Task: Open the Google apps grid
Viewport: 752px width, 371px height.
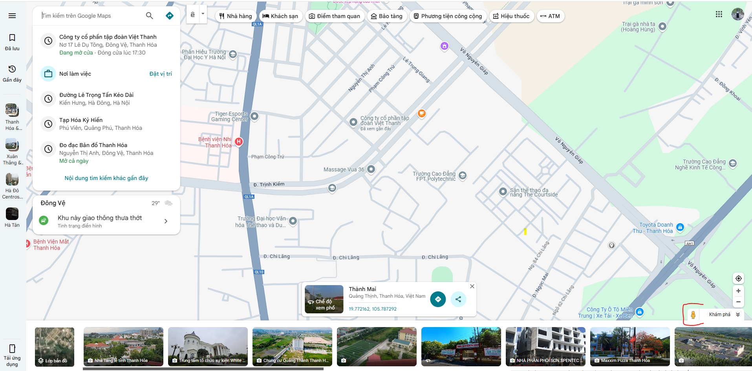Action: click(719, 14)
